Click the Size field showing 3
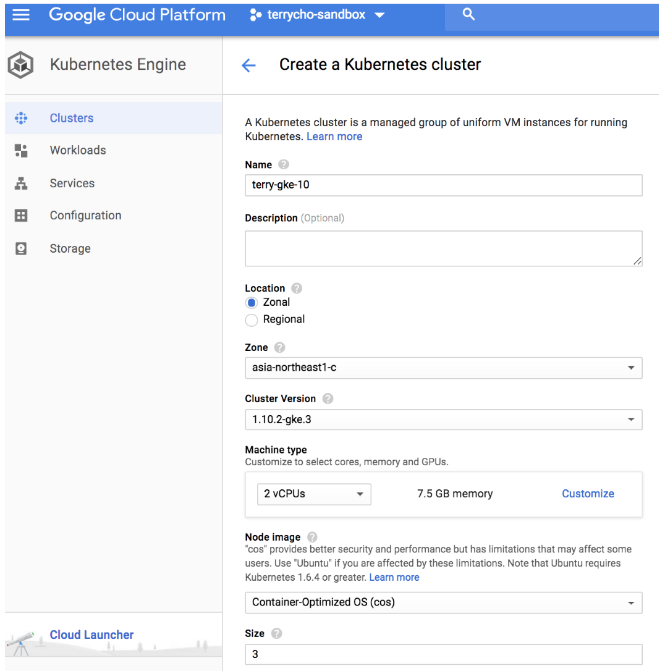 443,654
